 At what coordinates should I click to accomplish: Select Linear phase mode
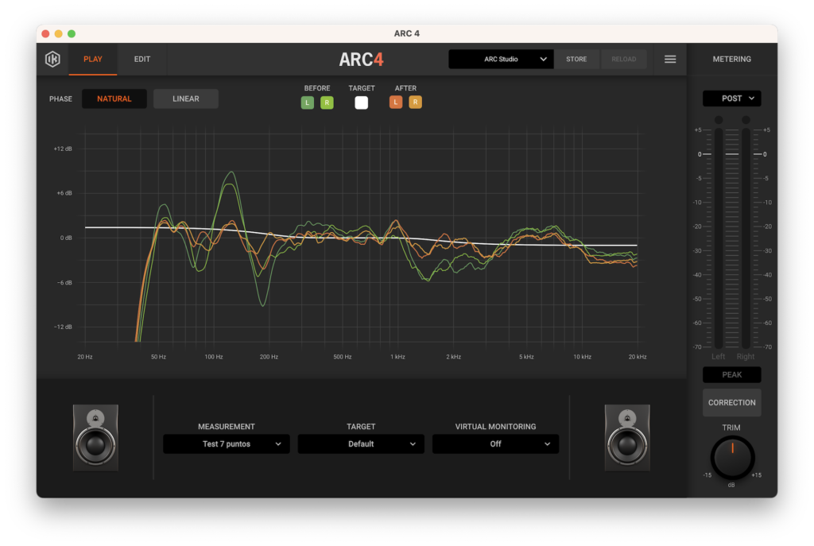pos(186,99)
